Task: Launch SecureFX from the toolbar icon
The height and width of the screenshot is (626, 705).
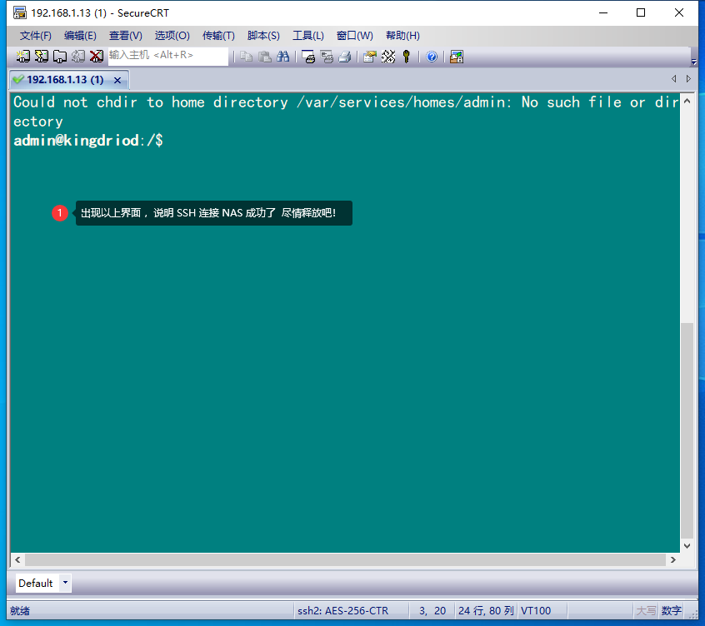Action: [457, 57]
